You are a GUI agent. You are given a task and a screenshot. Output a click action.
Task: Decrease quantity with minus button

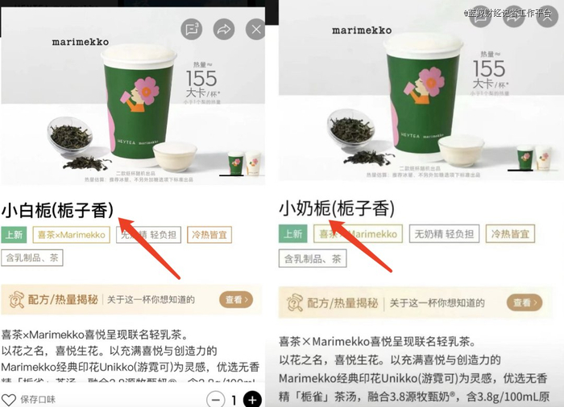(216, 400)
